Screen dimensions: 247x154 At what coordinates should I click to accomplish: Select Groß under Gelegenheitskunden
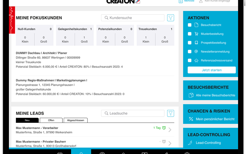pos(84,39)
